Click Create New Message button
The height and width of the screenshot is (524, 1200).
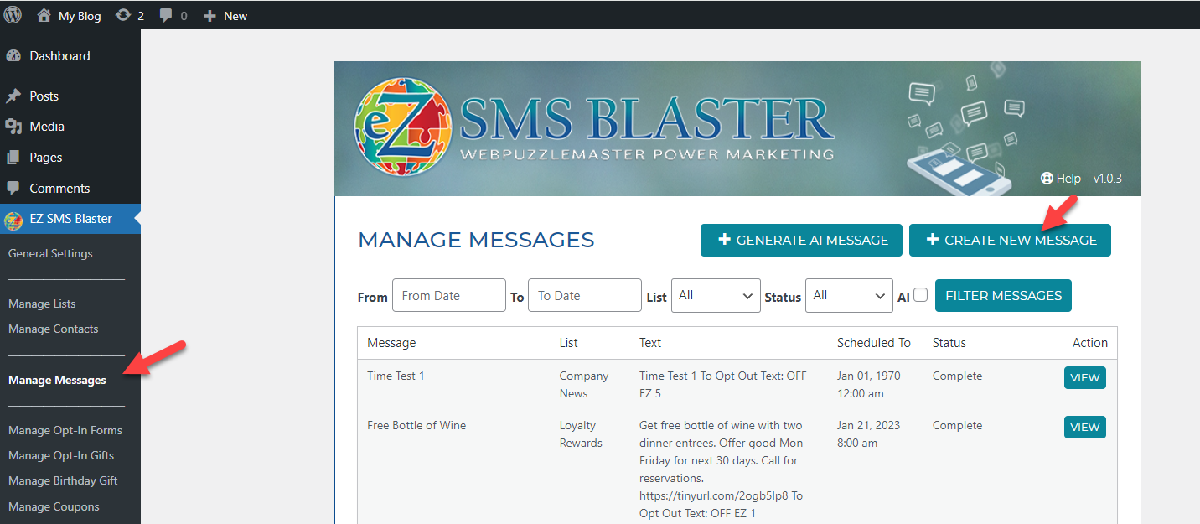tap(1010, 240)
